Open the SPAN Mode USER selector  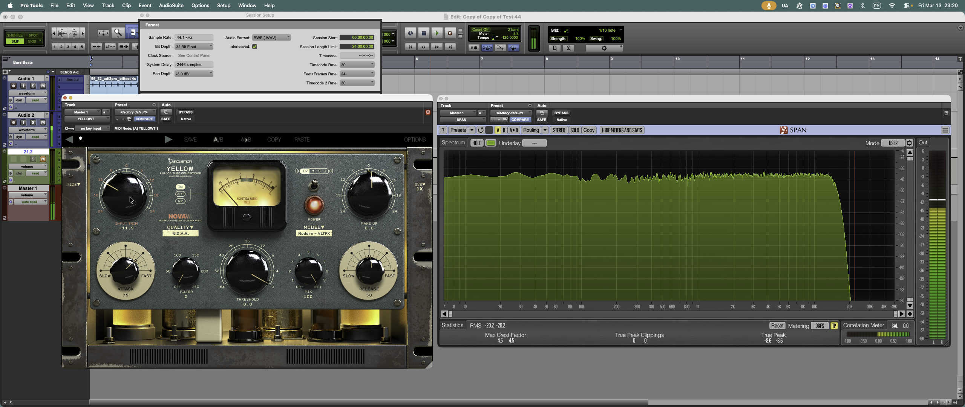(x=893, y=143)
